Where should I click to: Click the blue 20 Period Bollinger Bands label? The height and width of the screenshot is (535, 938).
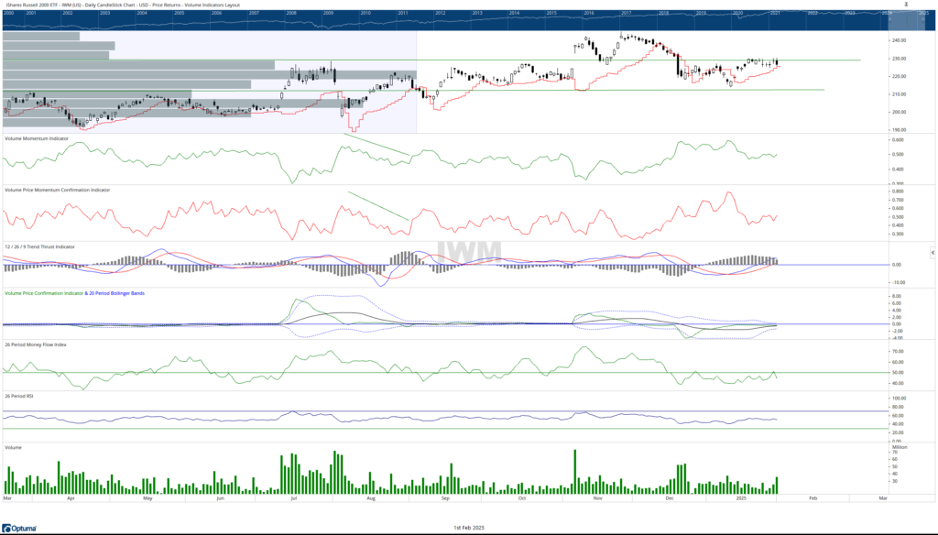pyautogui.click(x=117, y=293)
